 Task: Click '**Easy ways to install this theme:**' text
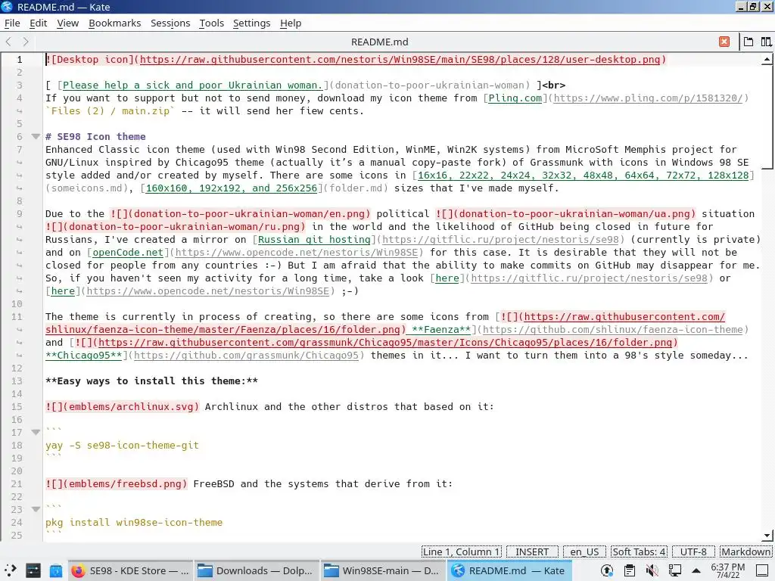[151, 381]
